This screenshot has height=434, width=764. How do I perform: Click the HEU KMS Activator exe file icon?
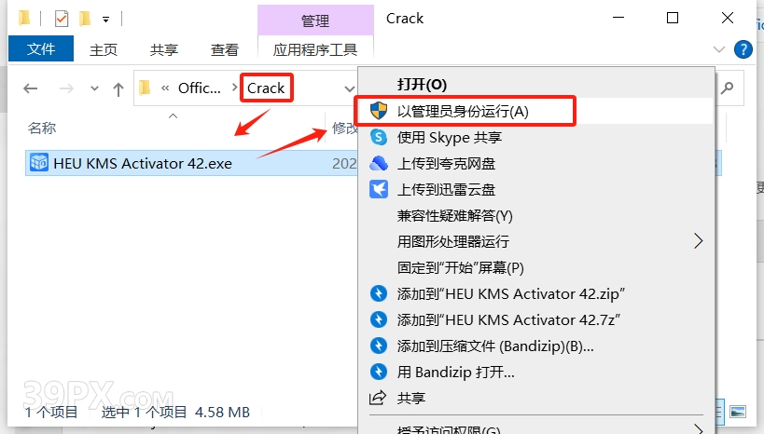(39, 162)
